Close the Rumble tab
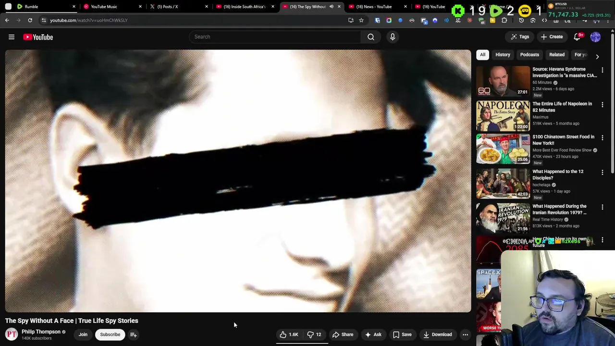Screen dimensions: 615x346 pyautogui.click(x=74, y=7)
